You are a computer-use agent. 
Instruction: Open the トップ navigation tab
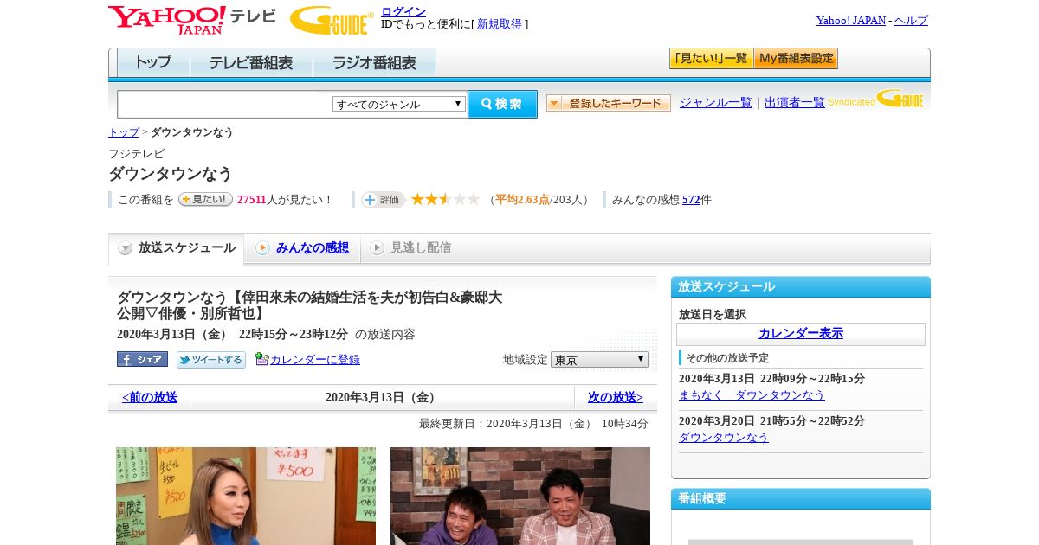click(153, 62)
